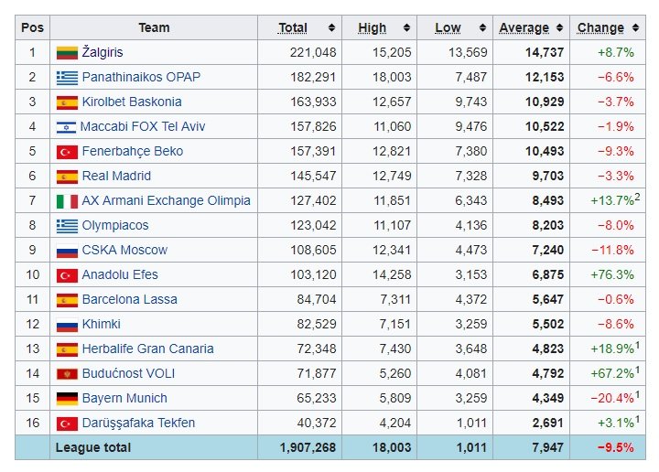Open the CSKA Moscow link

pos(124,250)
